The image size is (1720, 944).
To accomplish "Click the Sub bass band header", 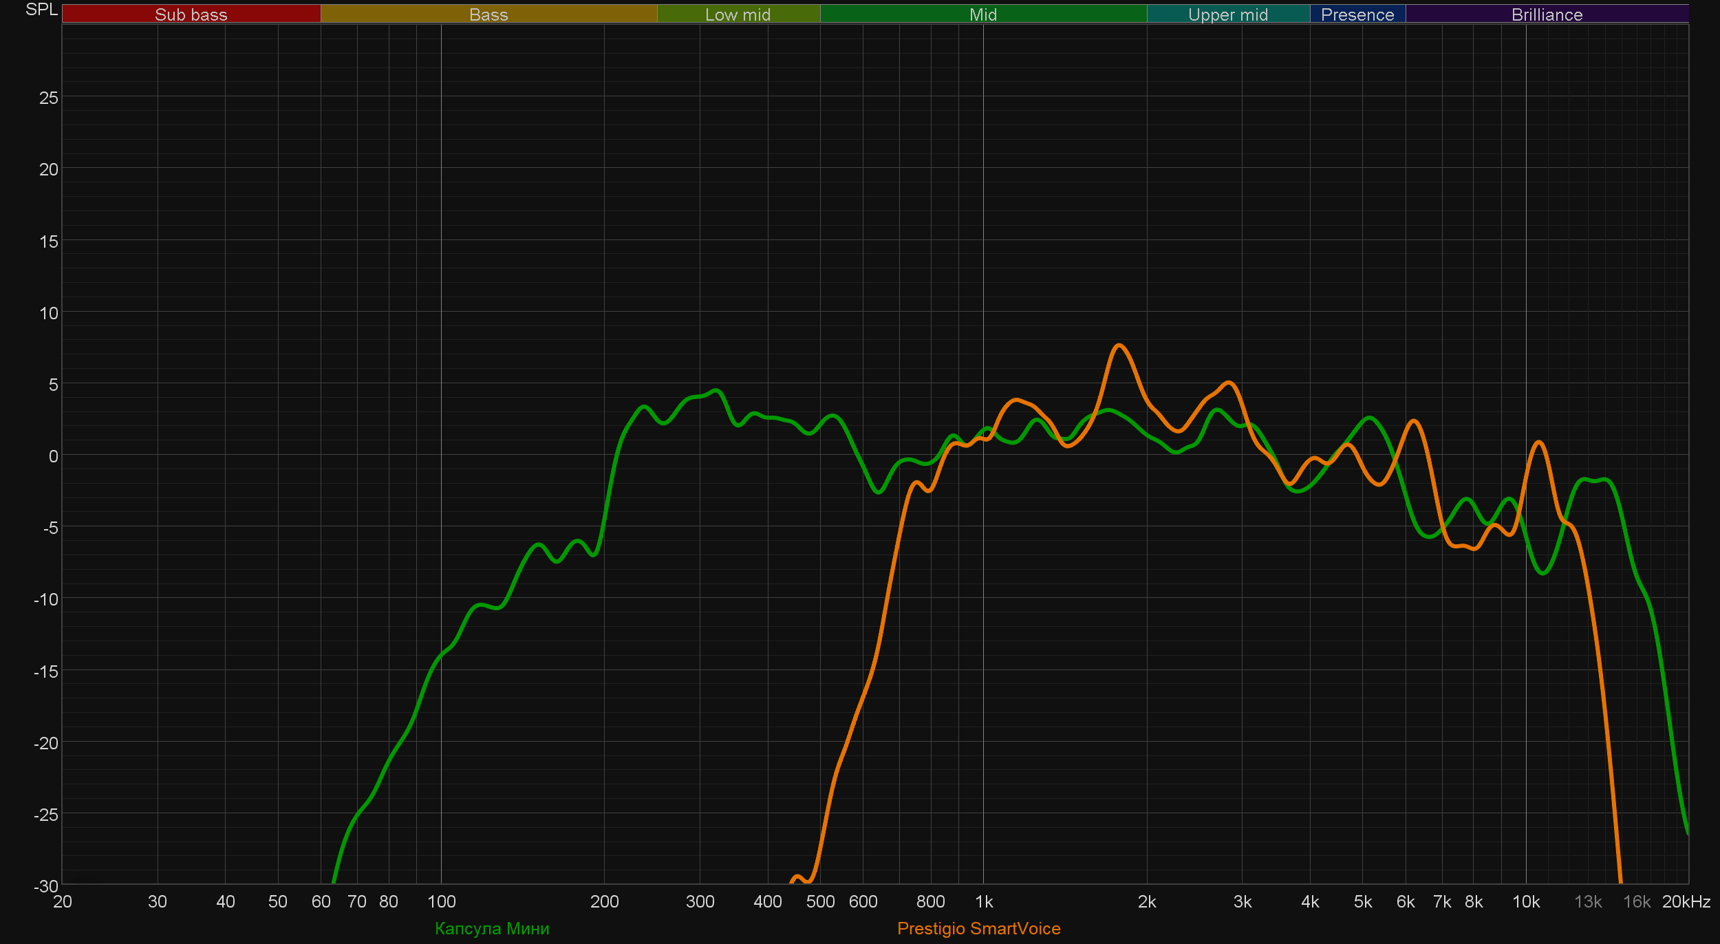I will click(x=191, y=14).
